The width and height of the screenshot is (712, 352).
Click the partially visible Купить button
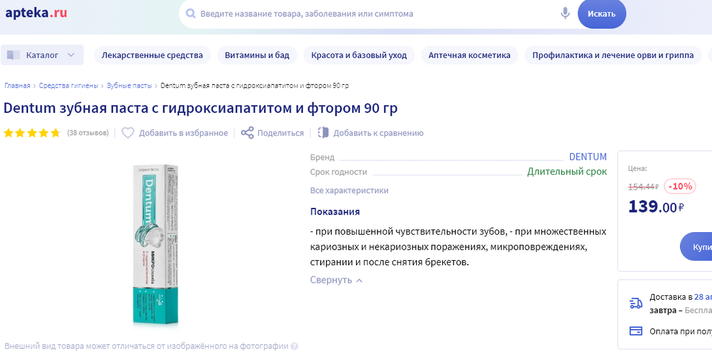[696, 248]
